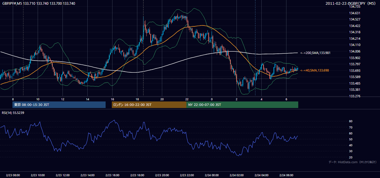Click price axis value 134.318
Screen dimensions: 380x178
pyautogui.click(x=355, y=32)
